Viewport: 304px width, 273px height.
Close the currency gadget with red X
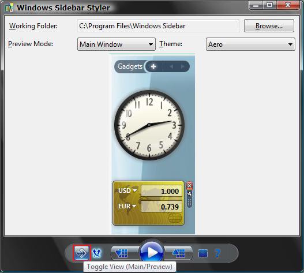(189, 186)
